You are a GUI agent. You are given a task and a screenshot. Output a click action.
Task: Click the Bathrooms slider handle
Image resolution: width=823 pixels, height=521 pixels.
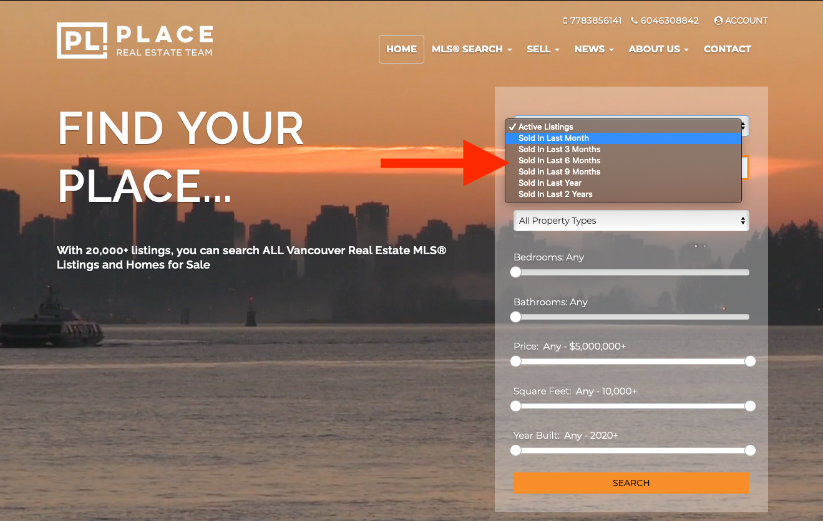[515, 317]
